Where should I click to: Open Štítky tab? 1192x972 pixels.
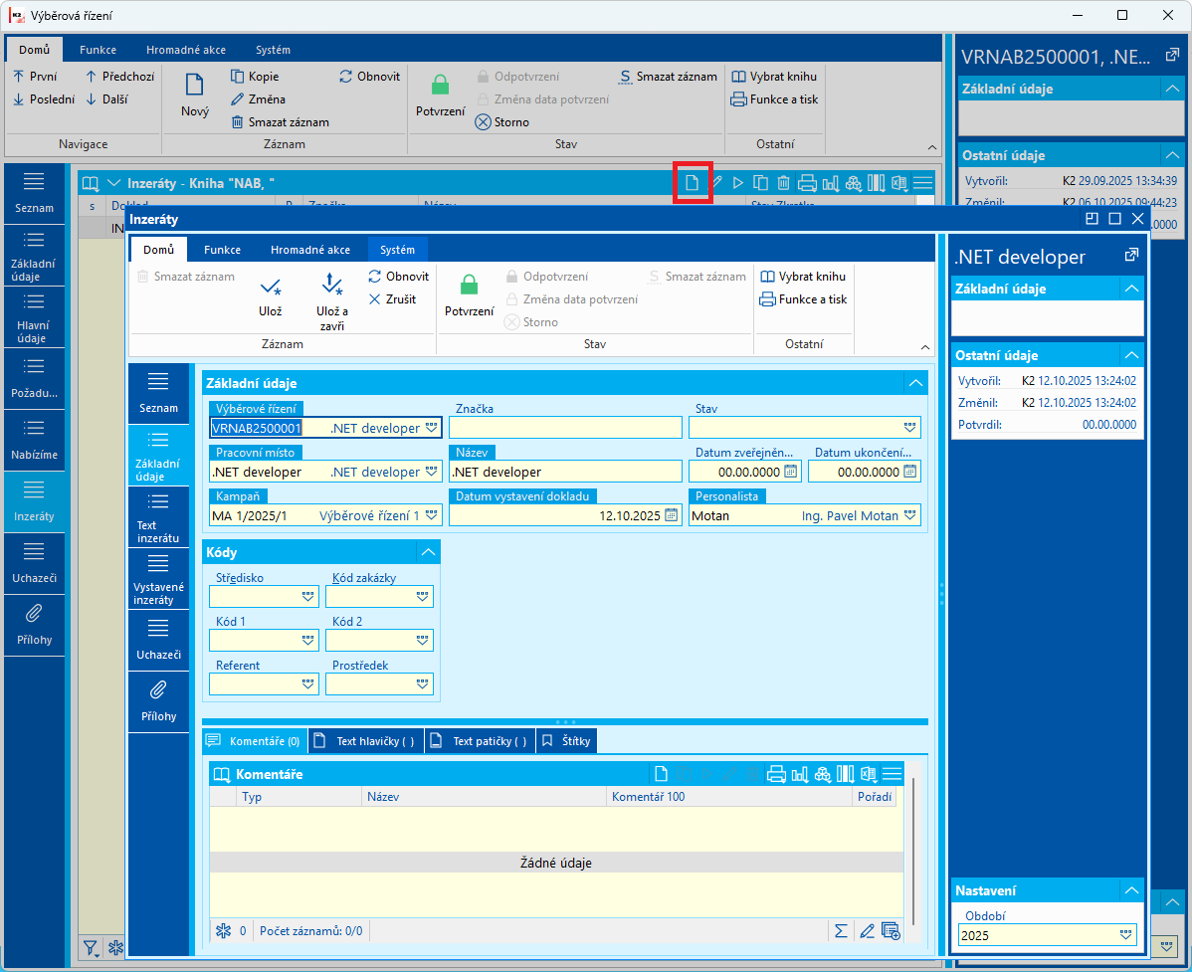(x=567, y=741)
